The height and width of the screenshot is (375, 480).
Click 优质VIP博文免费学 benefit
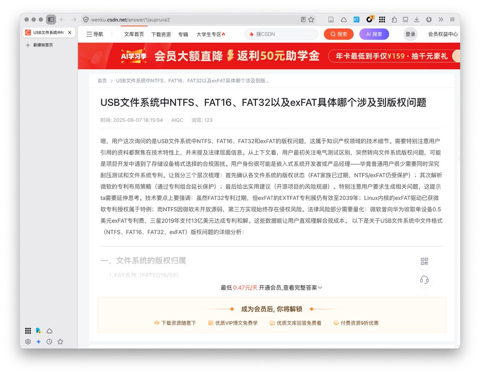pyautogui.click(x=233, y=323)
